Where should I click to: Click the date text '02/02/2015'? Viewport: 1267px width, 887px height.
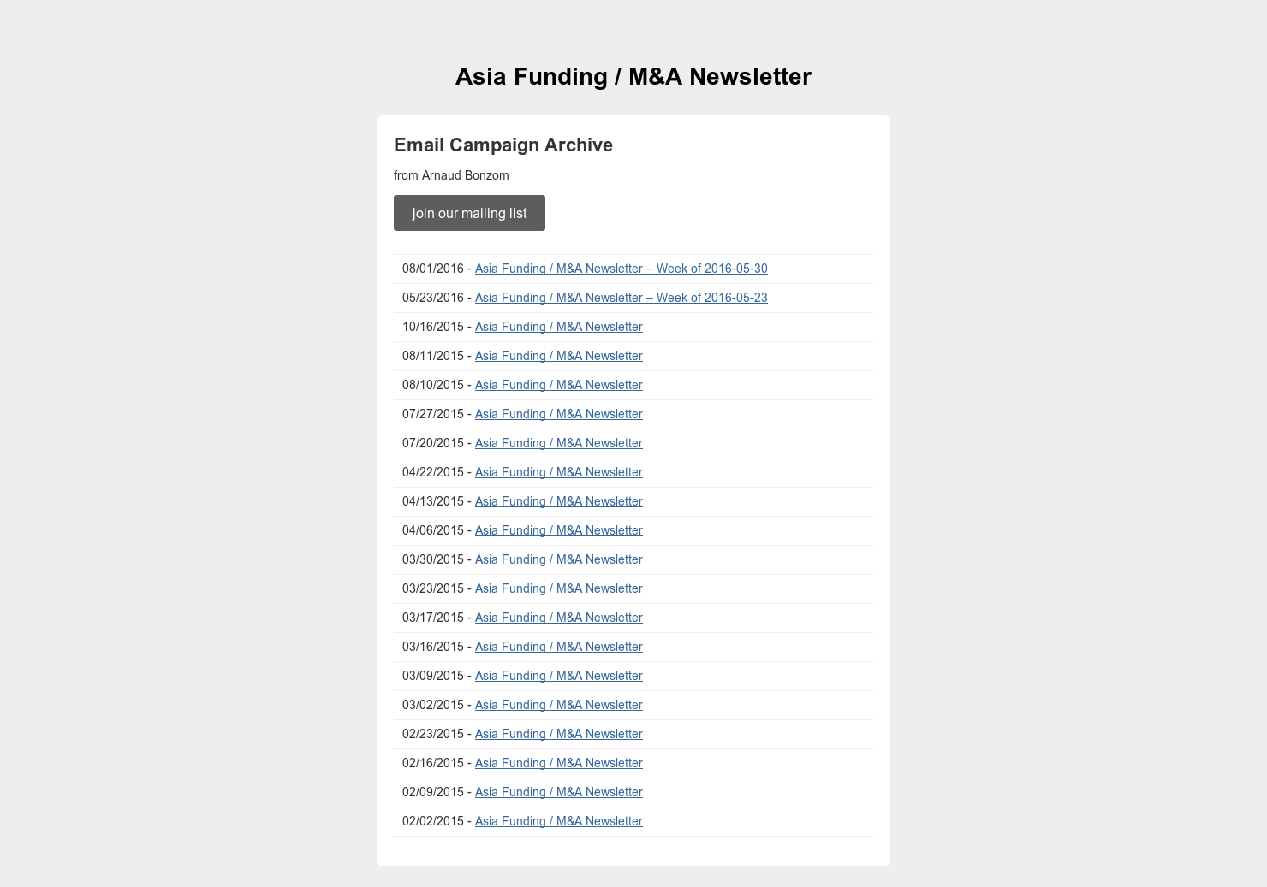pos(433,821)
